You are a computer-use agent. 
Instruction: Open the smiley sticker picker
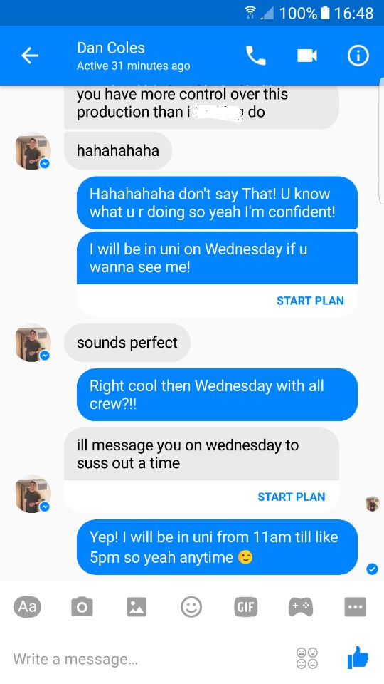(191, 606)
